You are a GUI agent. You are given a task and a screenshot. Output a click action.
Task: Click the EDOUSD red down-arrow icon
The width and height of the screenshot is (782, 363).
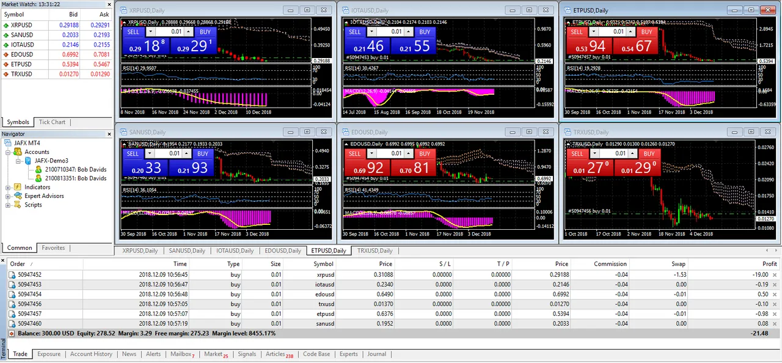point(6,54)
